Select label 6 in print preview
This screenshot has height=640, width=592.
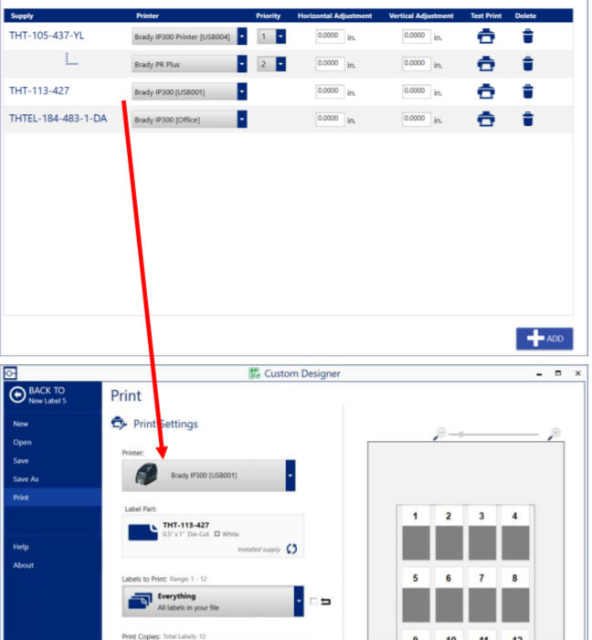coord(449,595)
